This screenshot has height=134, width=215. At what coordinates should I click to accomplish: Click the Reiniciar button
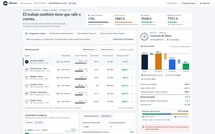coord(205,3)
